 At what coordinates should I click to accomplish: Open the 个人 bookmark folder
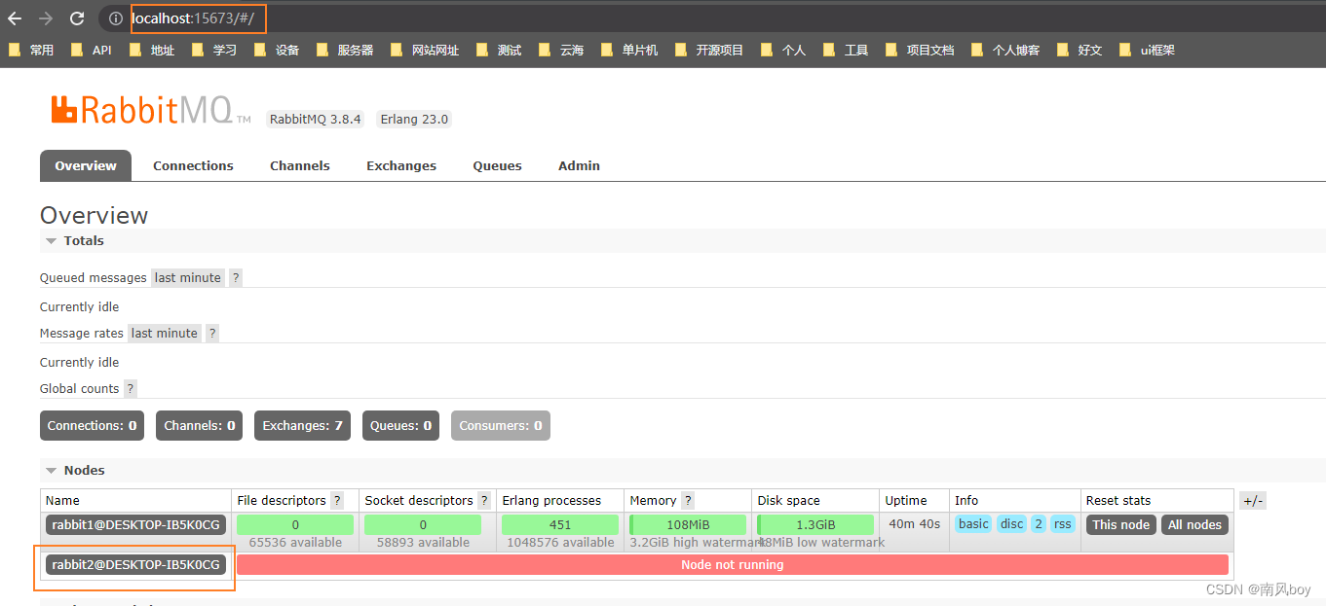(783, 50)
